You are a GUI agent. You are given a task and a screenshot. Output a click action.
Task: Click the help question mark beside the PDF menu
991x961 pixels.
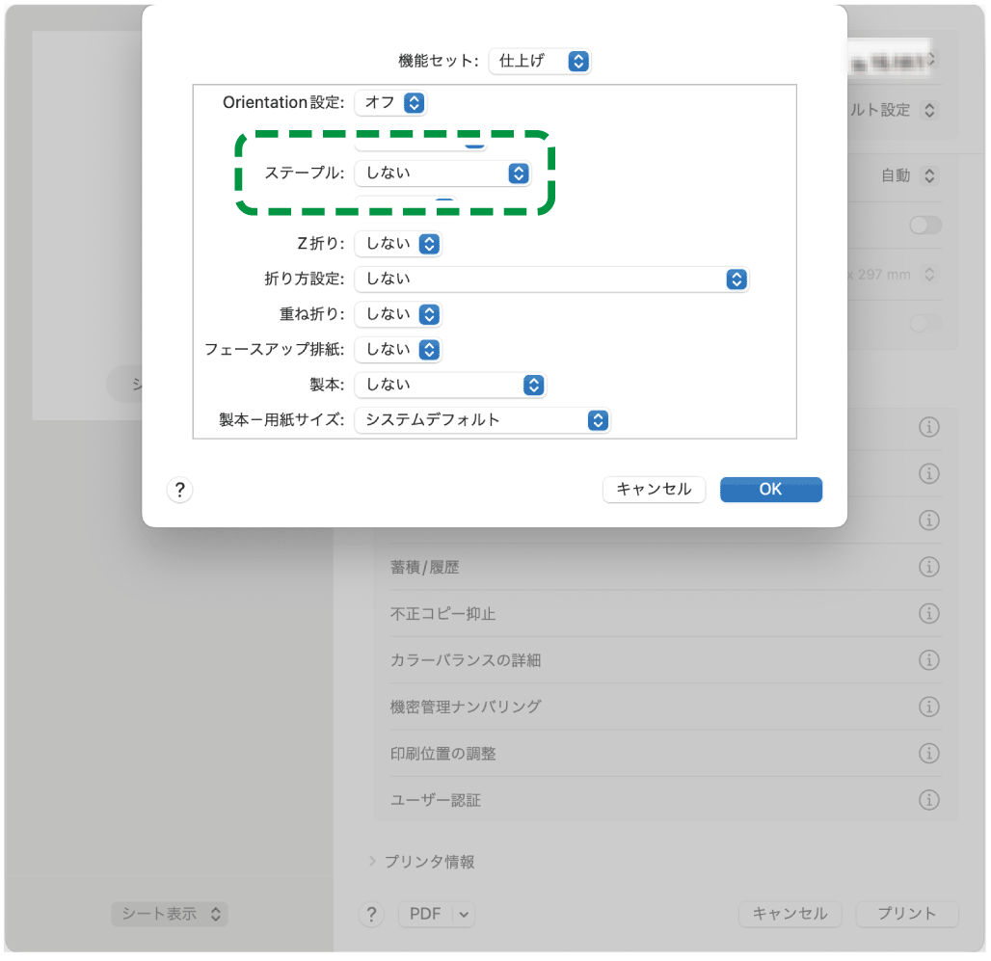[371, 914]
